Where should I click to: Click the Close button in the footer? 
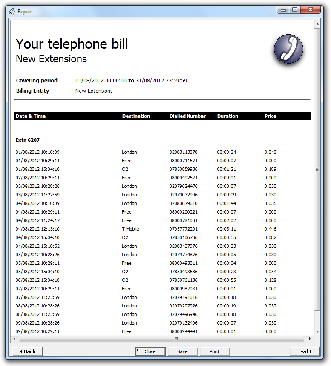150,351
